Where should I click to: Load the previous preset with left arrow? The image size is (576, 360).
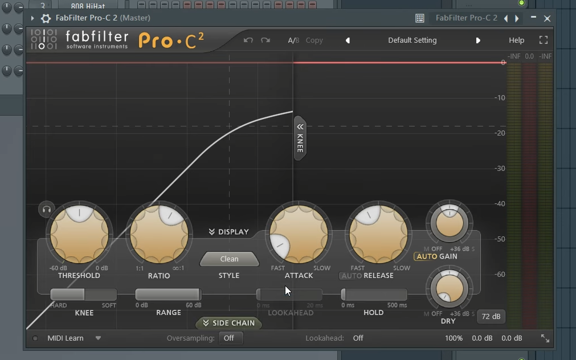point(348,40)
